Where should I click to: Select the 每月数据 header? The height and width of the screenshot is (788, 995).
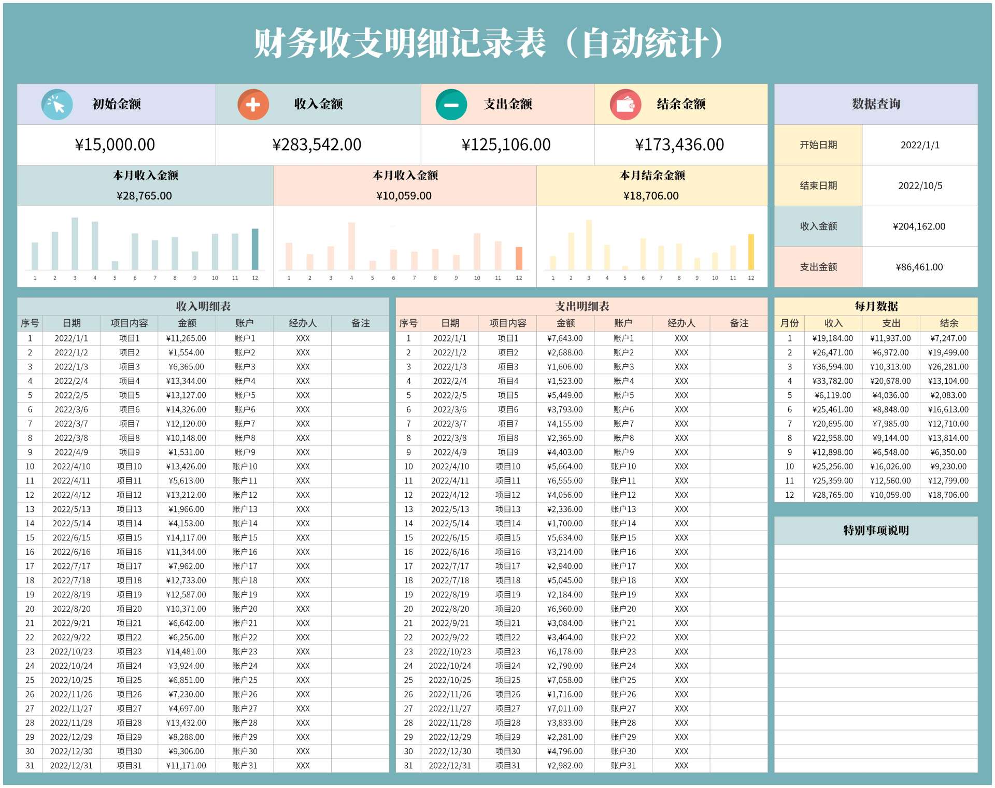click(876, 306)
